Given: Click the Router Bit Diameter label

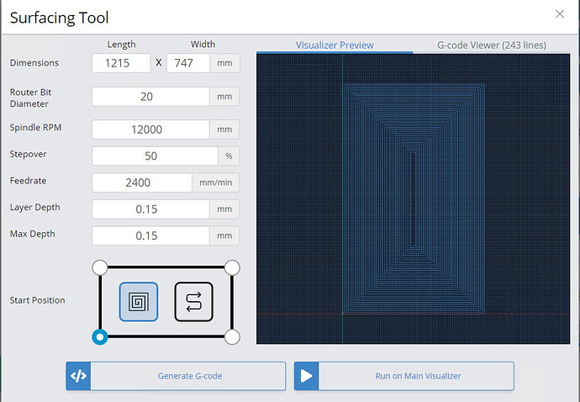Looking at the screenshot, I should (31, 98).
